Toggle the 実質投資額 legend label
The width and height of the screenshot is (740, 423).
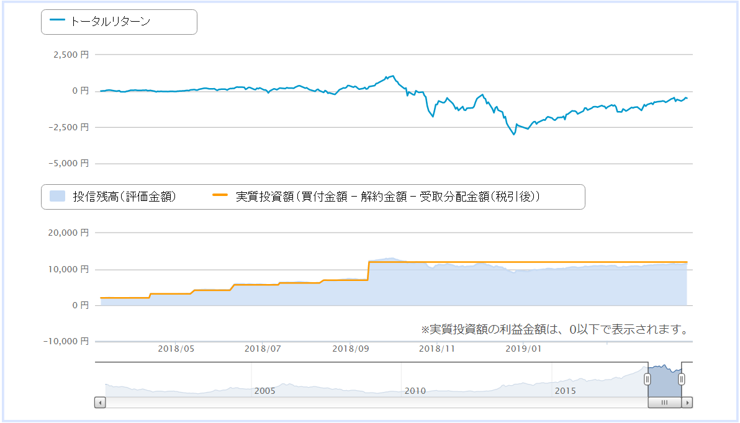click(387, 197)
